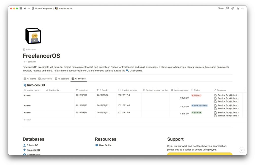The height and width of the screenshot is (166, 255).
Task: Open the sidebar hamburger menu
Action: point(21,8)
